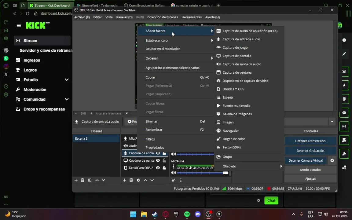Open Discord from the taskbar
The image size is (352, 220).
pyautogui.click(x=198, y=215)
